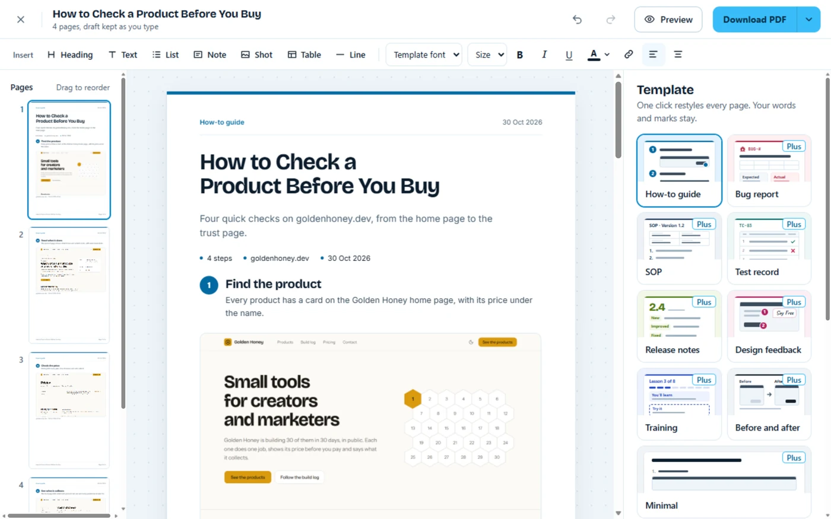Toggle italic formatting
This screenshot has width=831, height=519.
point(544,55)
